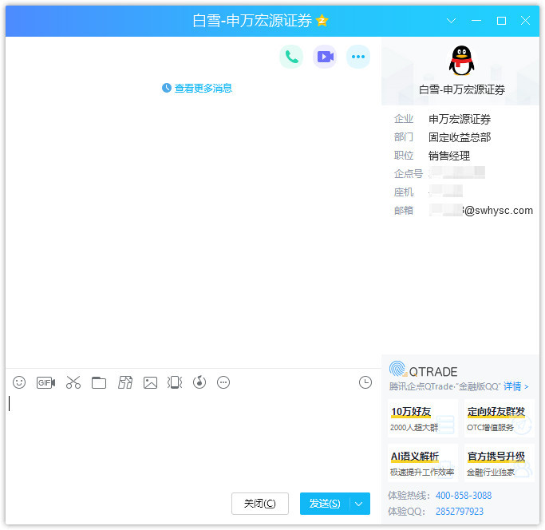The image size is (545, 530).
Task: Expand send options arrow beside 发送
Action: (x=359, y=504)
